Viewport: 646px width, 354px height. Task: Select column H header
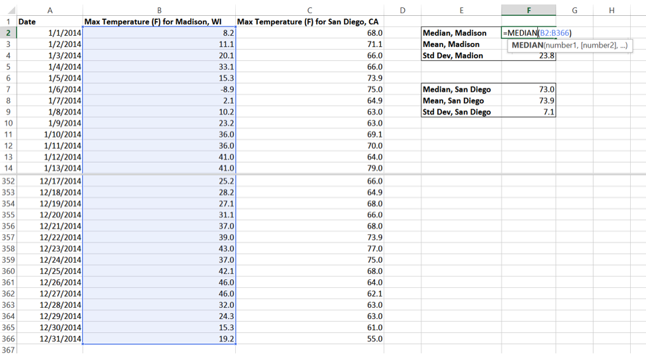611,10
